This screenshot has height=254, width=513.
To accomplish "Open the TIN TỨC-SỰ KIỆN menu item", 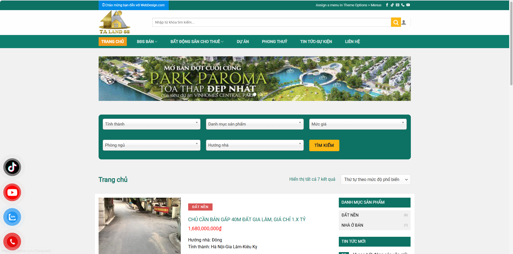I will (316, 42).
